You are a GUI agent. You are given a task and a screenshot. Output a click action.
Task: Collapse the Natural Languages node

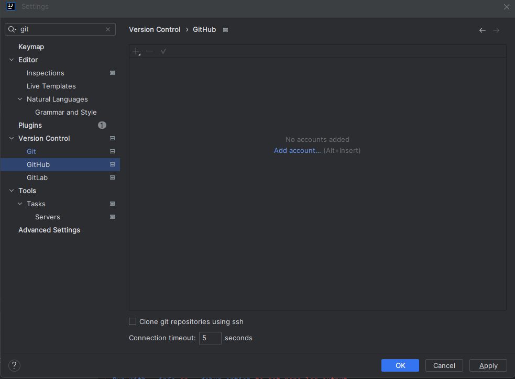click(20, 99)
